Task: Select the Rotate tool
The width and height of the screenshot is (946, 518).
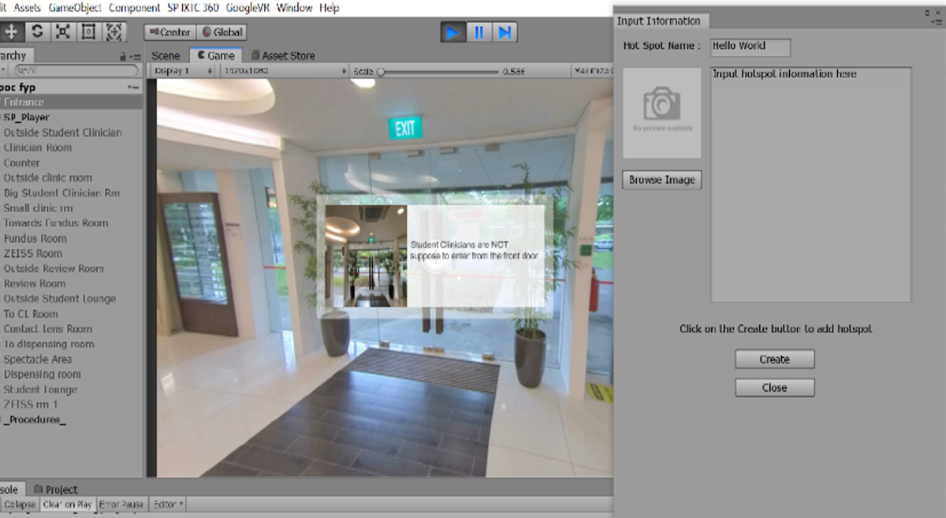Action: coord(37,32)
